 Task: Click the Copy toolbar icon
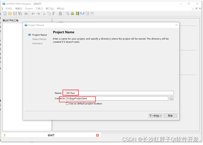click(x=49, y=14)
